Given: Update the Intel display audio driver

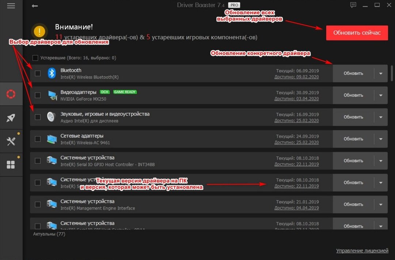Looking at the screenshot, I should 353,117.
